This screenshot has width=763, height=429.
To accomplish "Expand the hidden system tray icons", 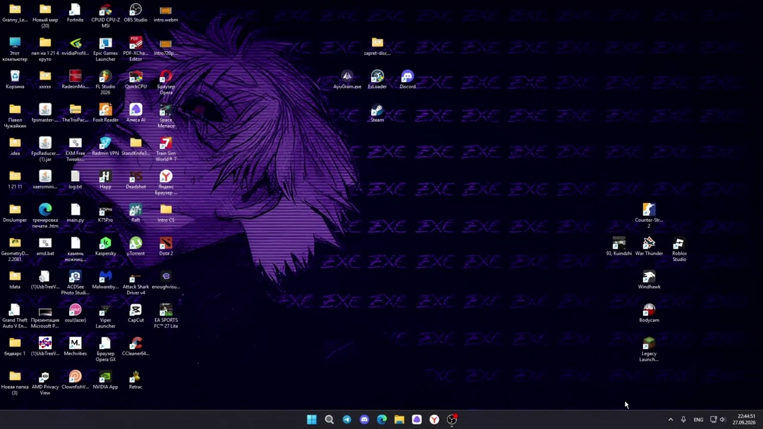I will coord(671,419).
